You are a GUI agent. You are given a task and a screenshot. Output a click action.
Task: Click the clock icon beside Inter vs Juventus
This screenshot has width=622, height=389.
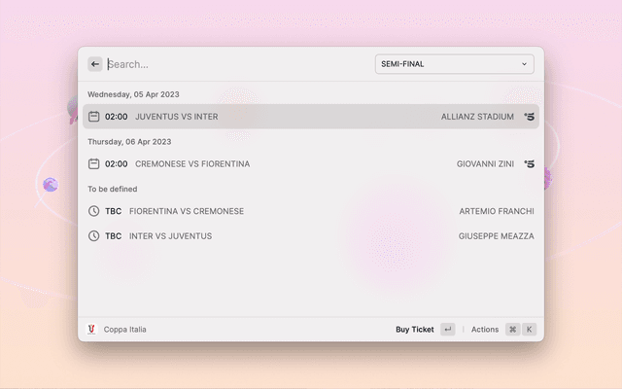click(x=94, y=236)
